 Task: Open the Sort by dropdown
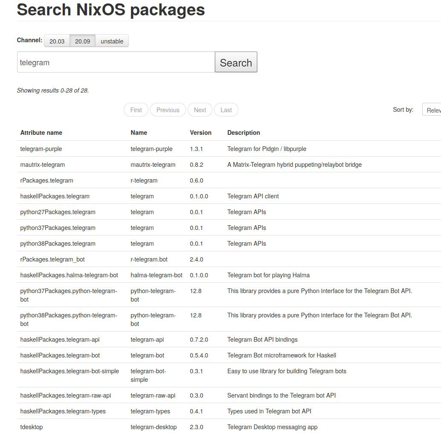click(x=432, y=110)
